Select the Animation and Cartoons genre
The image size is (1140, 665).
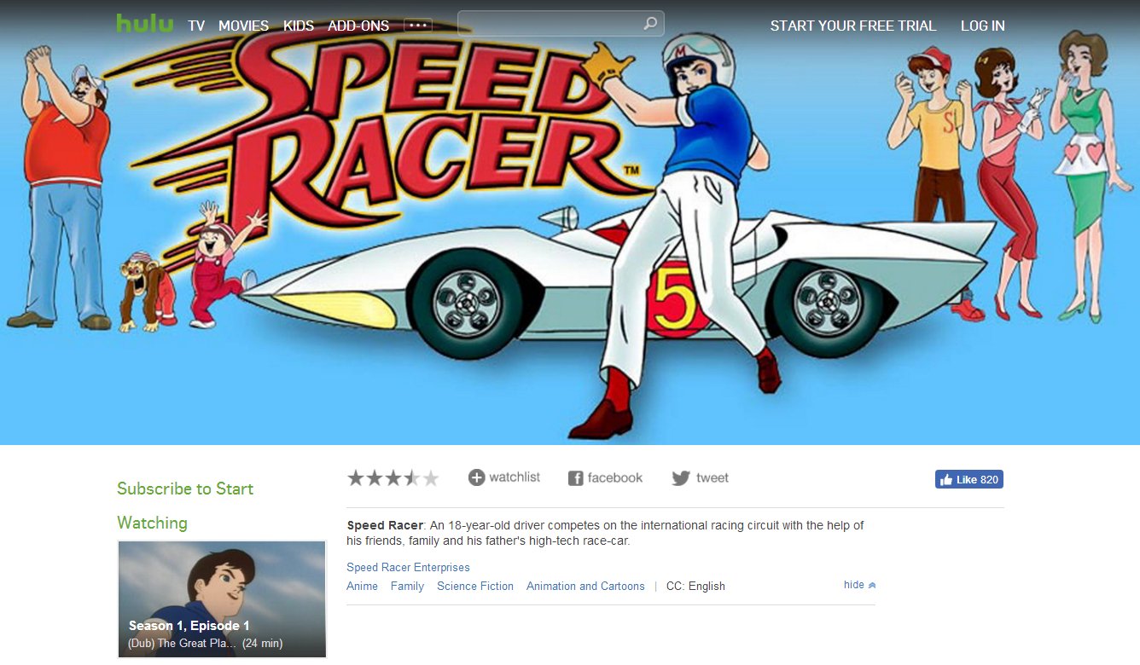point(585,586)
